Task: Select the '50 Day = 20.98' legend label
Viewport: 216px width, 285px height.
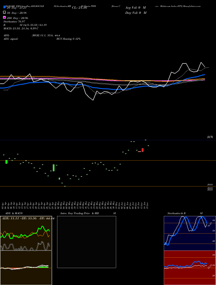Action: [17, 13]
